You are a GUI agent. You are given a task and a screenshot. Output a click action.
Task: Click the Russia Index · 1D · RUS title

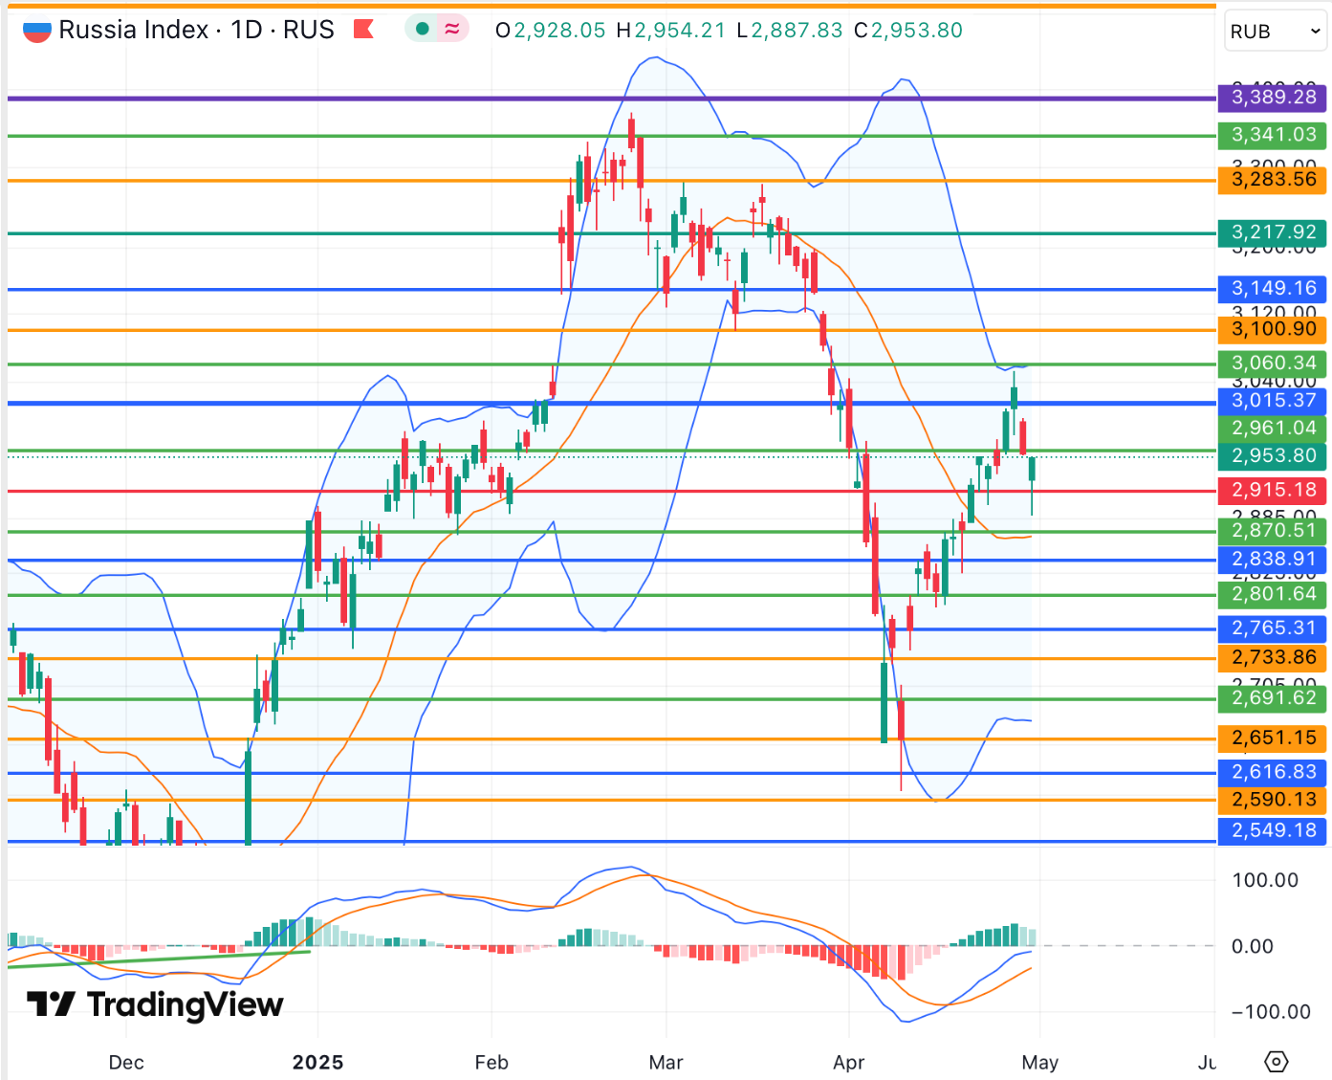[196, 30]
